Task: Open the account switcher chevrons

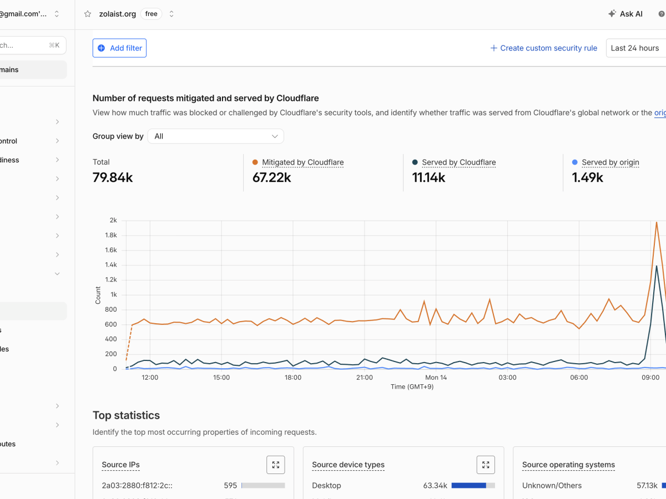Action: [57, 14]
